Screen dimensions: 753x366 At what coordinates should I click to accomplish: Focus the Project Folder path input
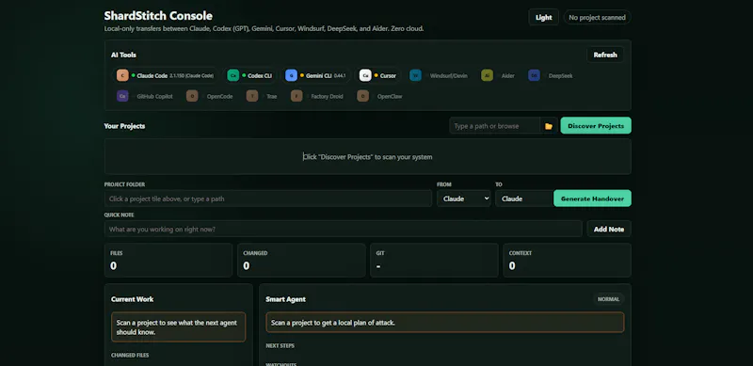268,199
